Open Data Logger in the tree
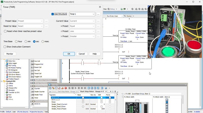 point(12,63)
